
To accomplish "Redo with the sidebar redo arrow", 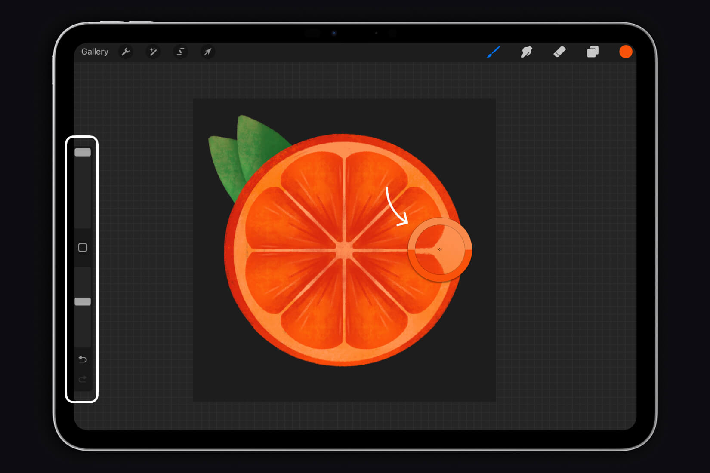I will pyautogui.click(x=83, y=379).
